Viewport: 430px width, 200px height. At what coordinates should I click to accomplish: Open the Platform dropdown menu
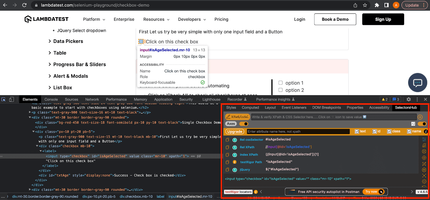click(94, 19)
